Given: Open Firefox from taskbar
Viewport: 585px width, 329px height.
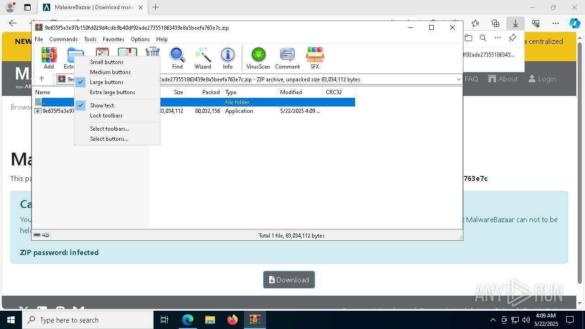Looking at the screenshot, I should pos(232,320).
